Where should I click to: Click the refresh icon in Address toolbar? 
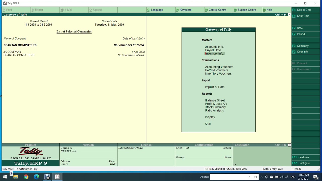coord(255,177)
